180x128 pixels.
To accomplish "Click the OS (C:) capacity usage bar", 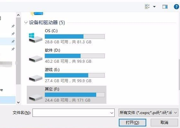I will point(75,37).
